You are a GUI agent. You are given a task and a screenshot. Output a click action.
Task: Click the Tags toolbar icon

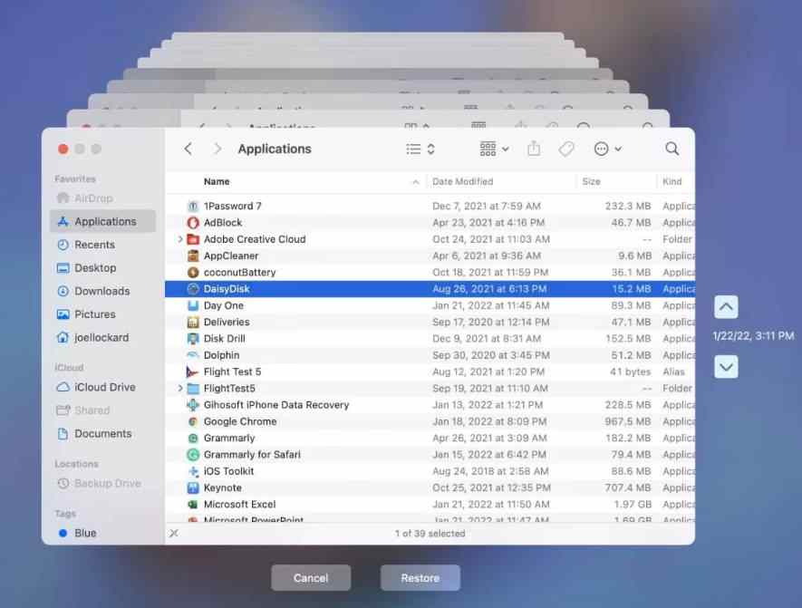(x=566, y=149)
